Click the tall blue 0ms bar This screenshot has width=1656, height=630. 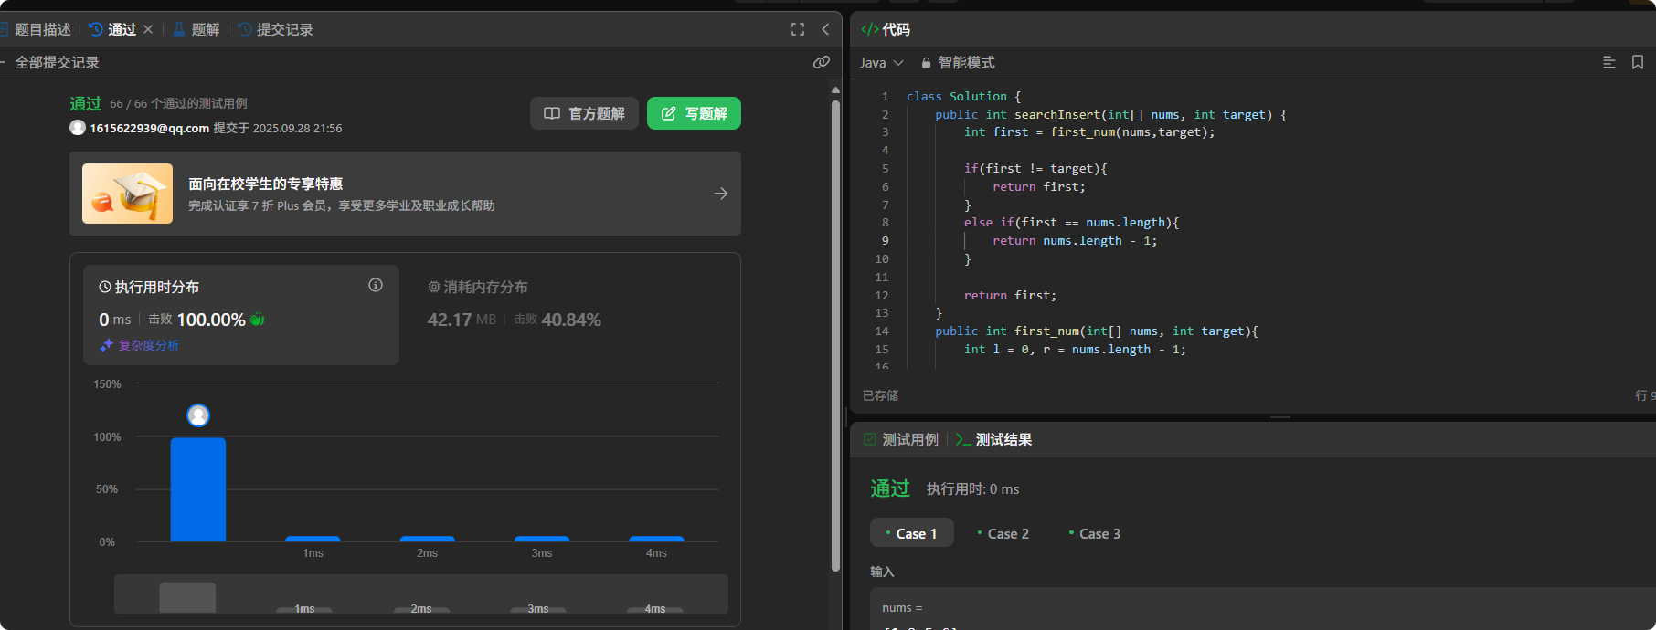pos(198,489)
